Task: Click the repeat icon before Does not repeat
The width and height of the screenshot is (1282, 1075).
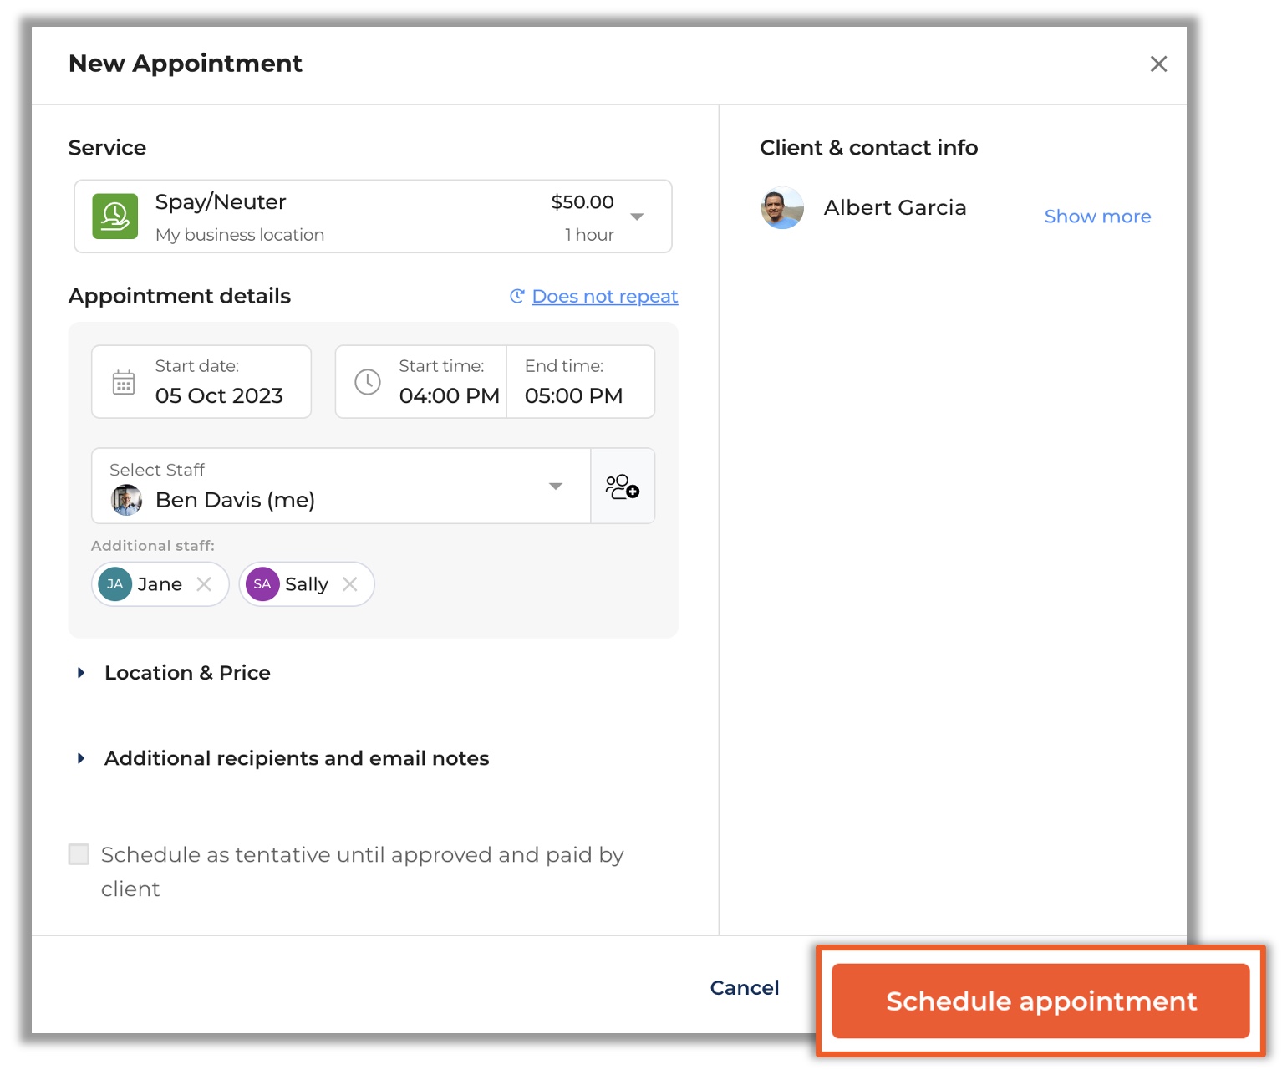Action: (x=516, y=296)
